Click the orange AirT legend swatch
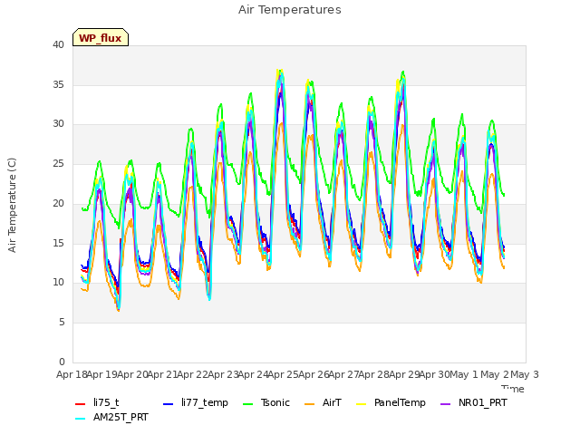This screenshot has height=435, width=580. [310, 404]
